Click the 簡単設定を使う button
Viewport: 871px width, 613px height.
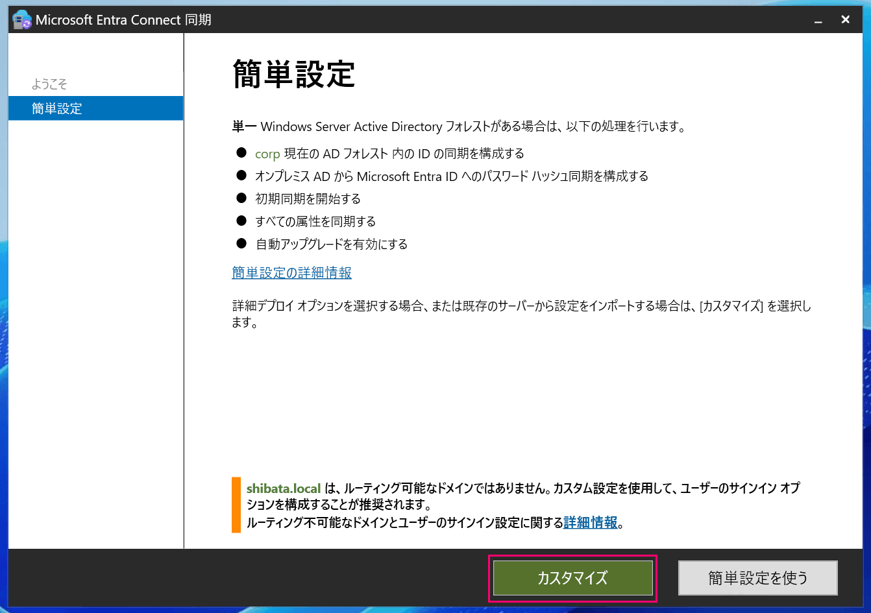[x=758, y=578]
